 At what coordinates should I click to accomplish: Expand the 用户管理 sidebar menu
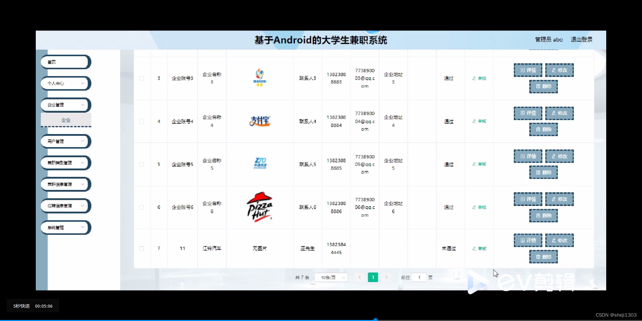[x=65, y=141]
